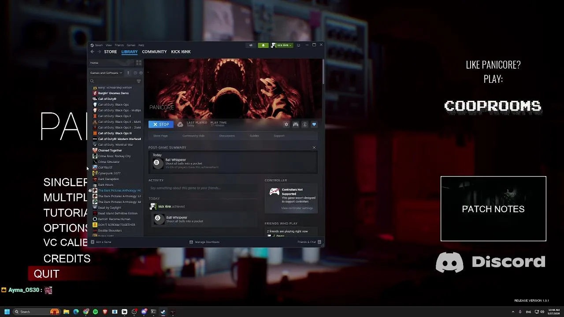
Task: Expand the kick i6nk account dropdown
Action: [x=282, y=45]
